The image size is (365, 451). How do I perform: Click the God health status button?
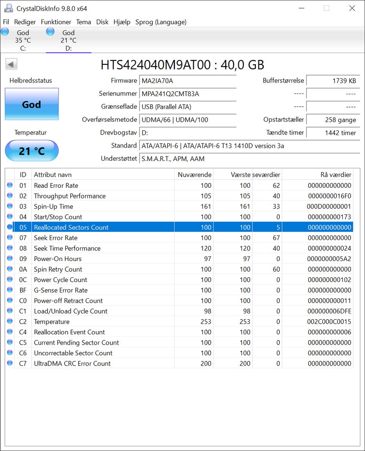32,104
